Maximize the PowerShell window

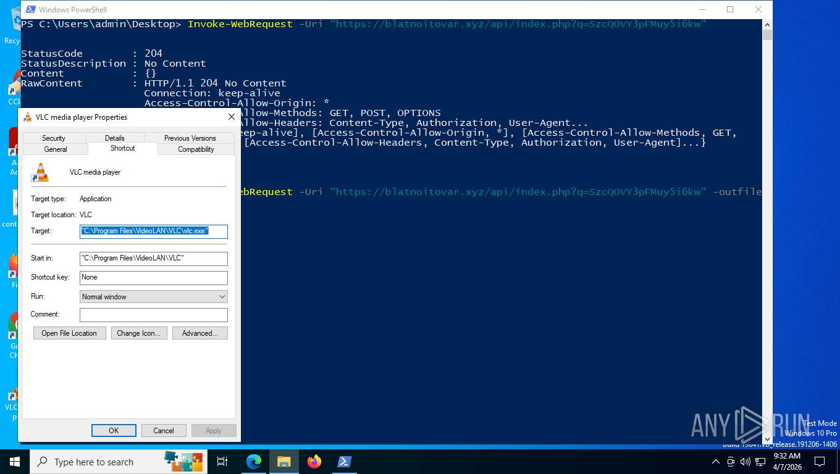[730, 9]
